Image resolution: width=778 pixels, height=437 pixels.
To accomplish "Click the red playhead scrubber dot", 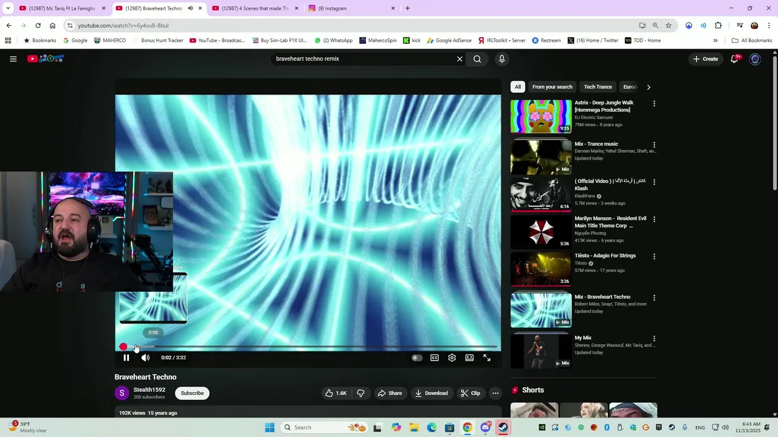I will click(x=123, y=347).
